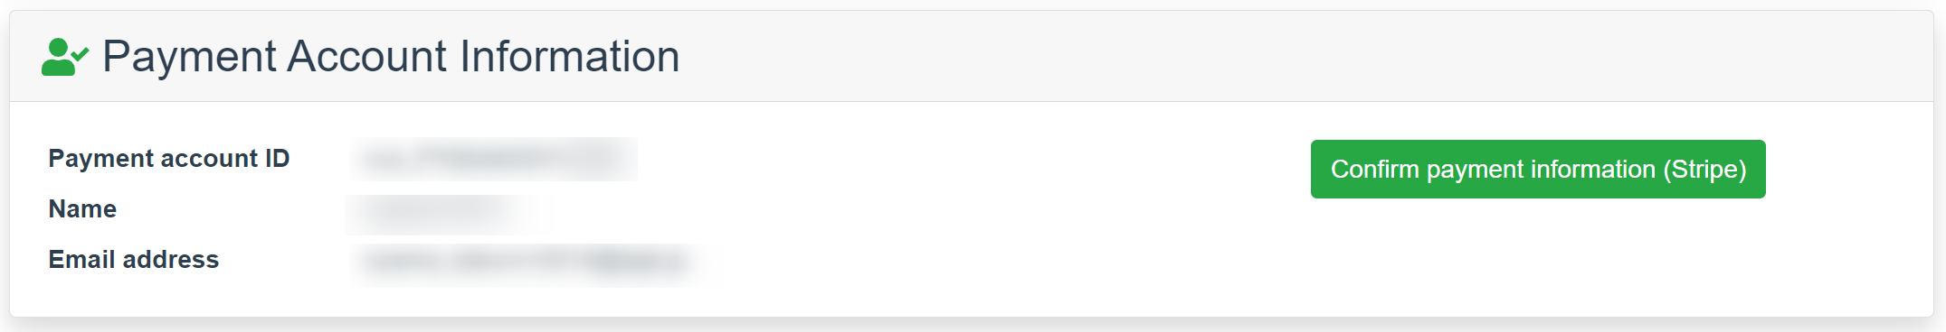Click the Payment account ID label
Image resolution: width=1946 pixels, height=332 pixels.
point(169,159)
